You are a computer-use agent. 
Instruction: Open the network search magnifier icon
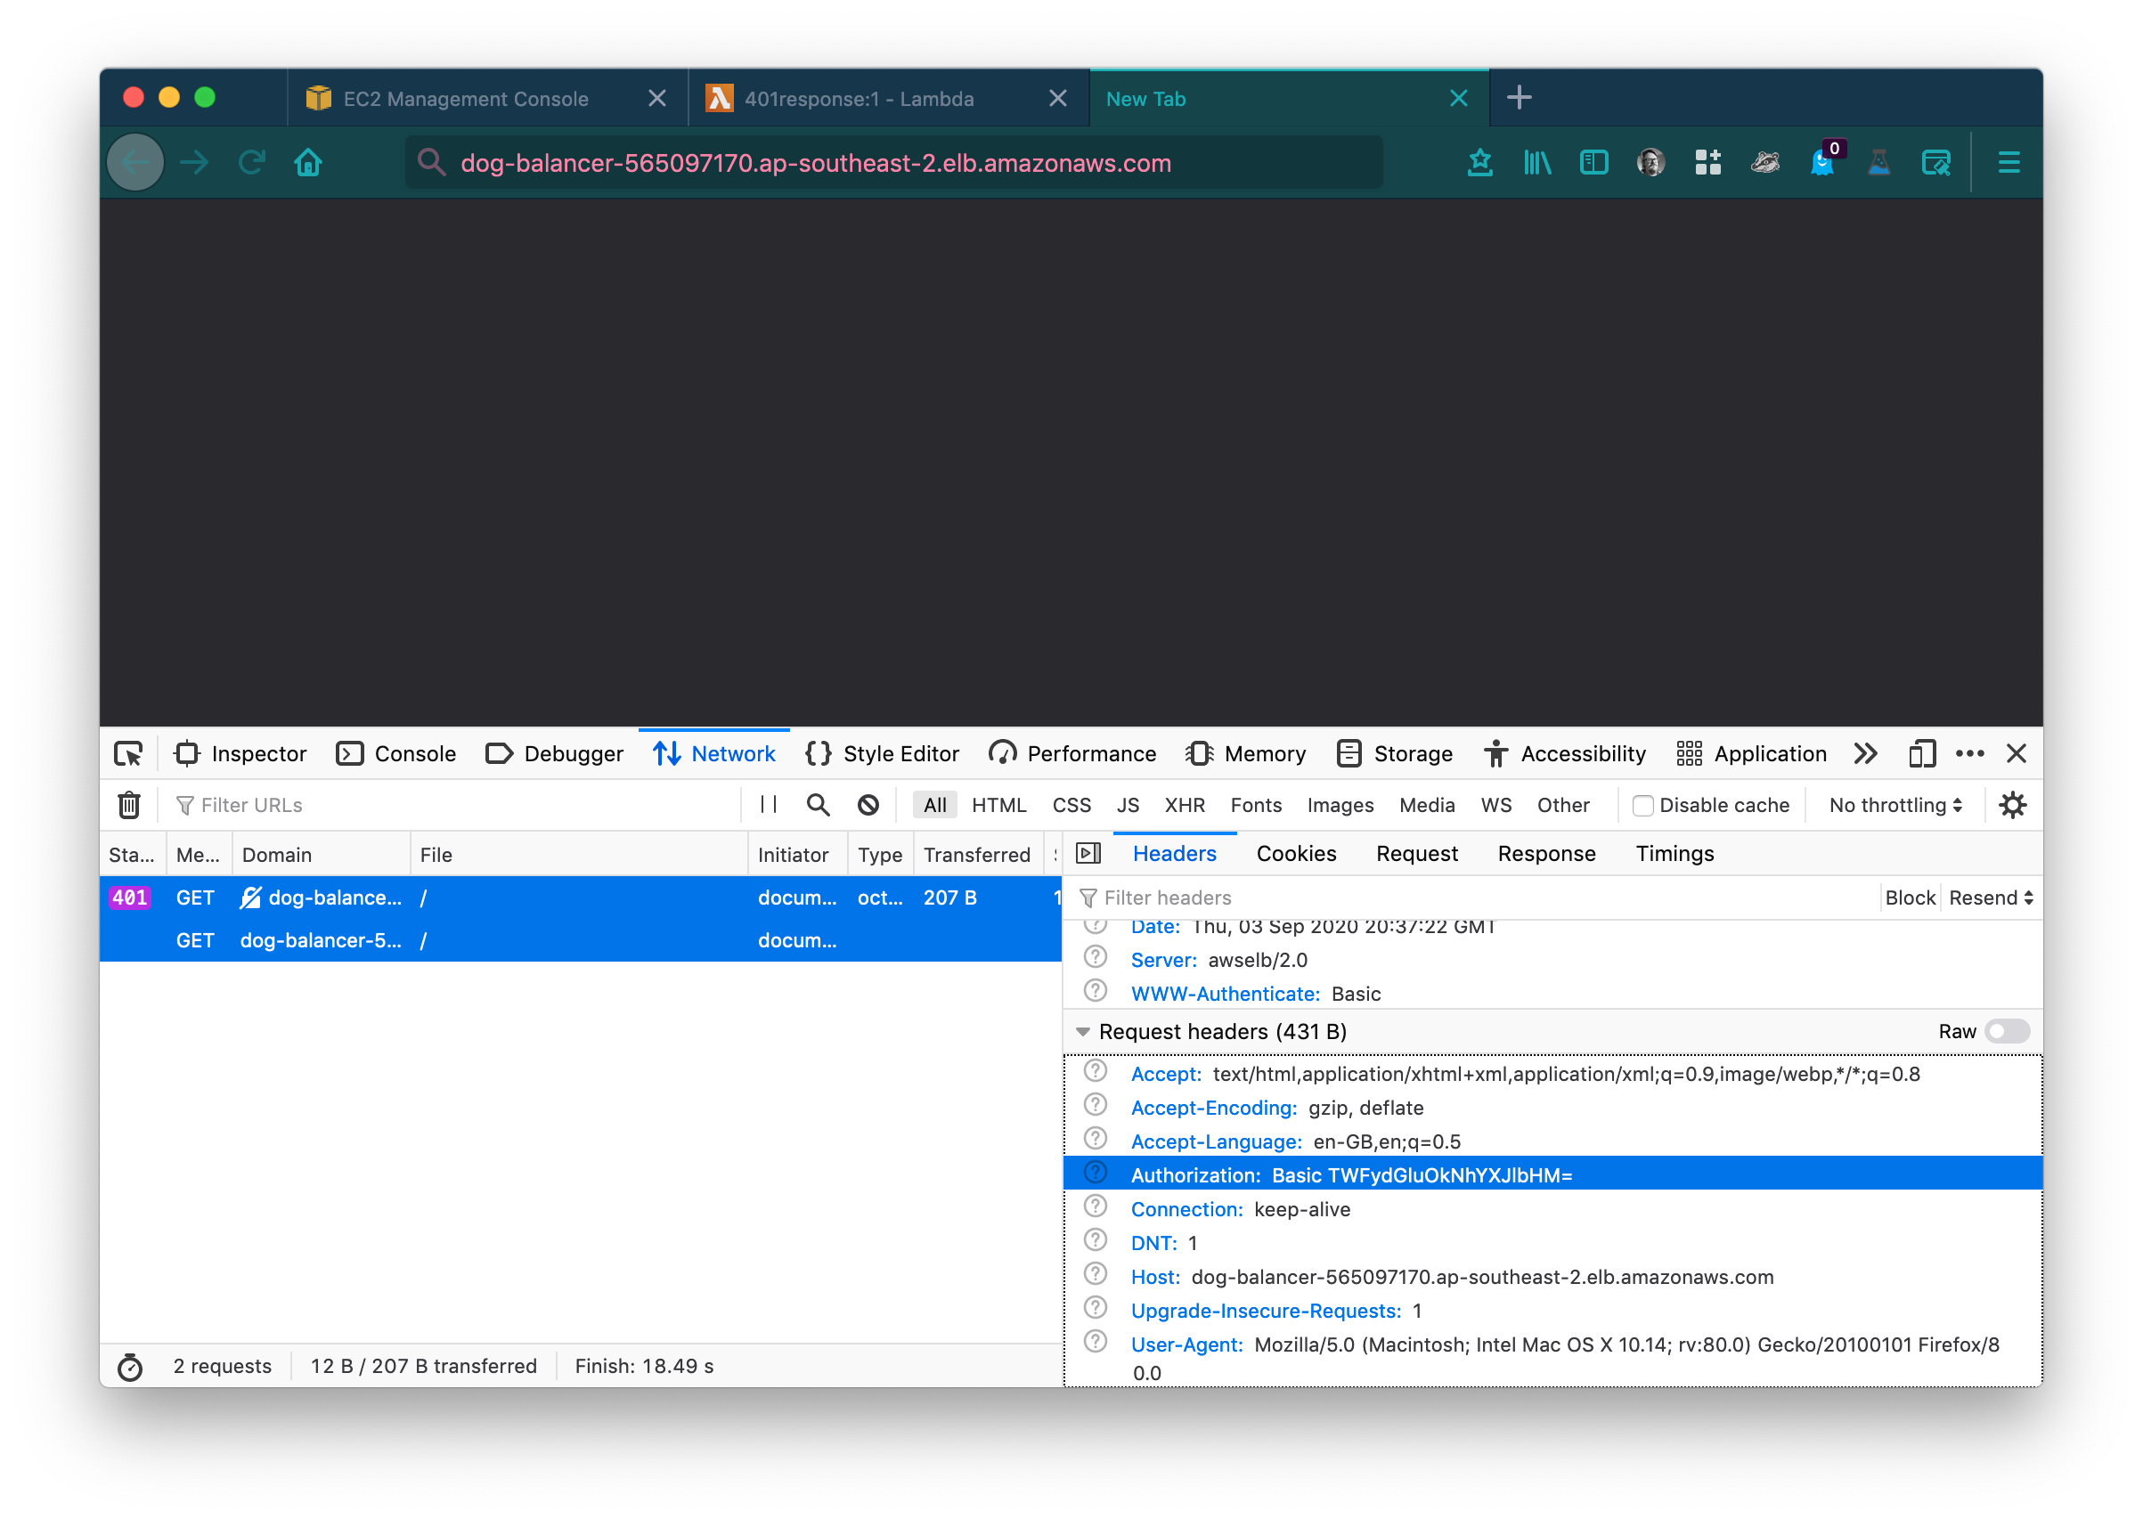point(818,805)
